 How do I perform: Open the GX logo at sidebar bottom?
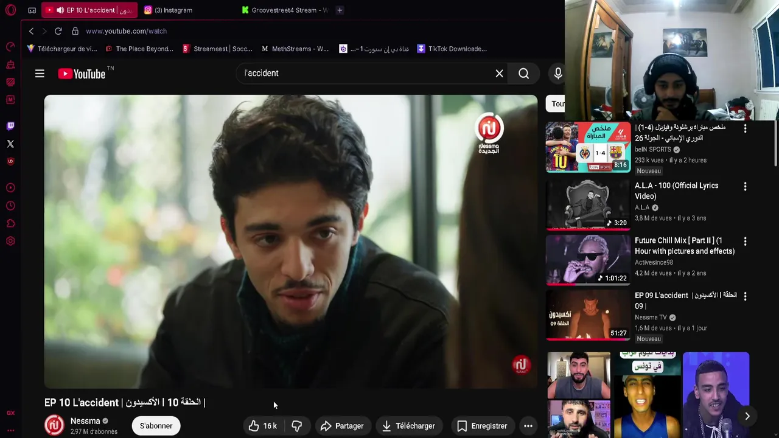pos(10,413)
